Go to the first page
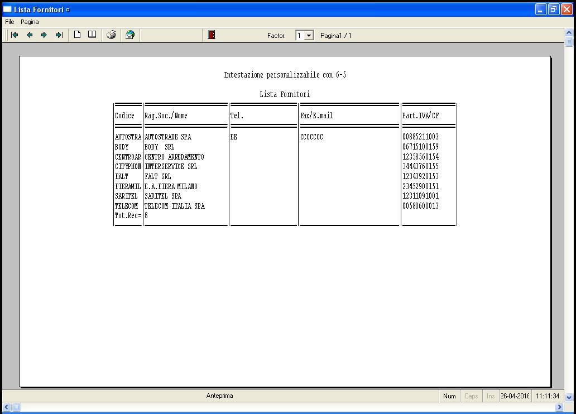576x414 pixels. pos(15,35)
